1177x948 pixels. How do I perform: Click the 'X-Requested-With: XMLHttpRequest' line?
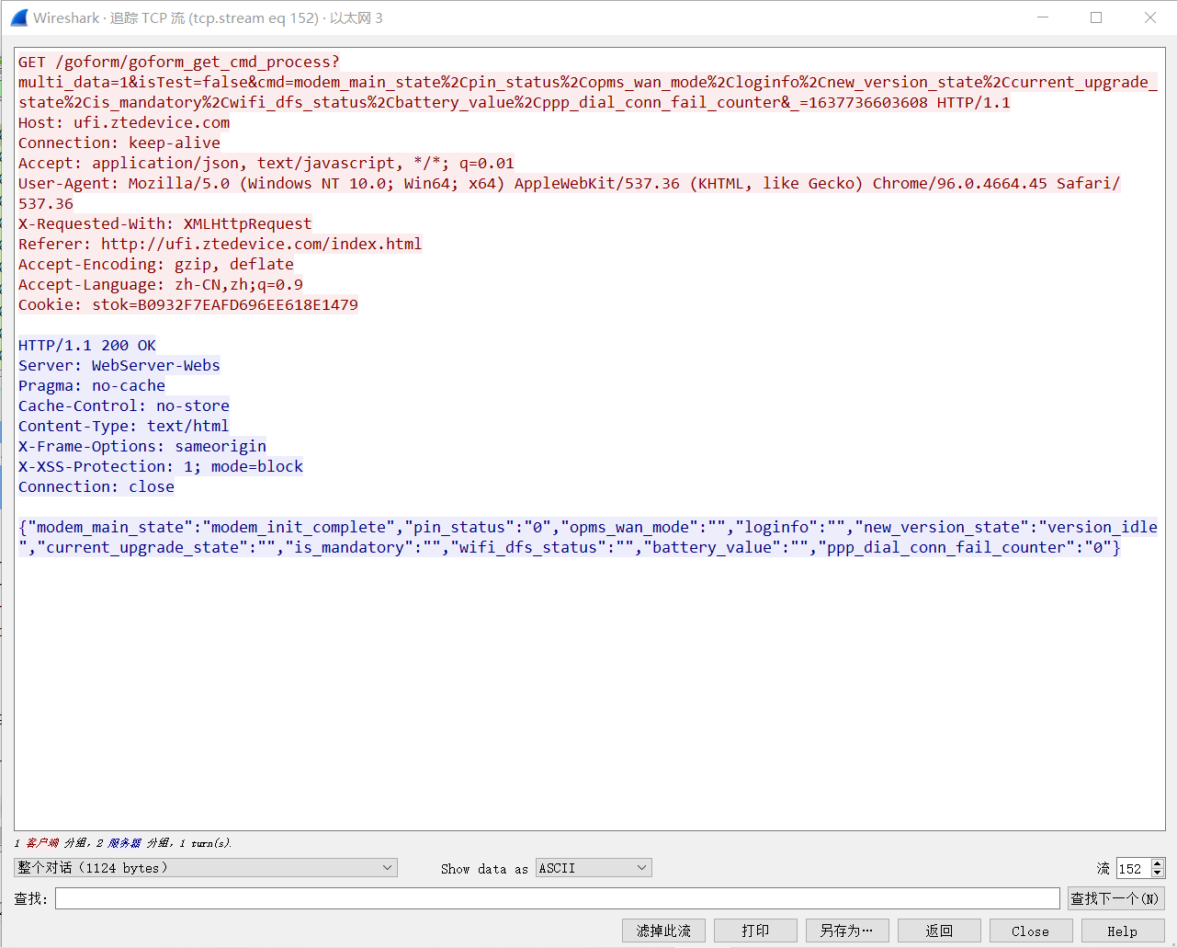(165, 223)
